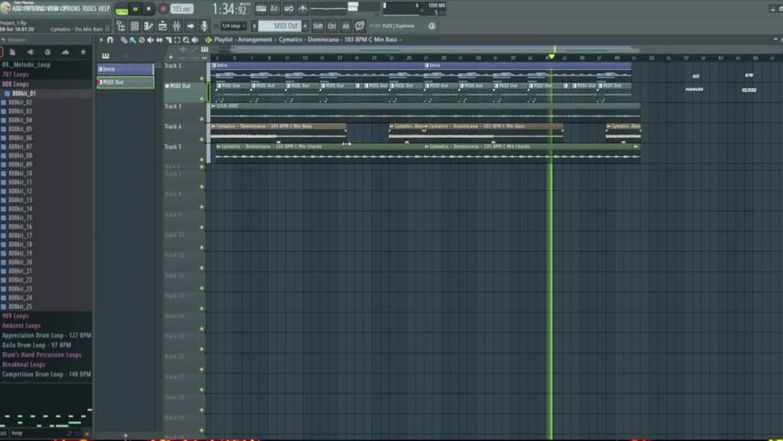Click the right-arrow icon beside mixer icon
The height and width of the screenshot is (441, 783).
pos(191,26)
